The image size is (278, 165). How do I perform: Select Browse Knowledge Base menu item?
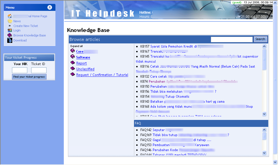pos(30,35)
